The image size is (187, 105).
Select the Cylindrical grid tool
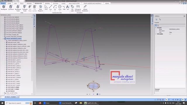11,8
